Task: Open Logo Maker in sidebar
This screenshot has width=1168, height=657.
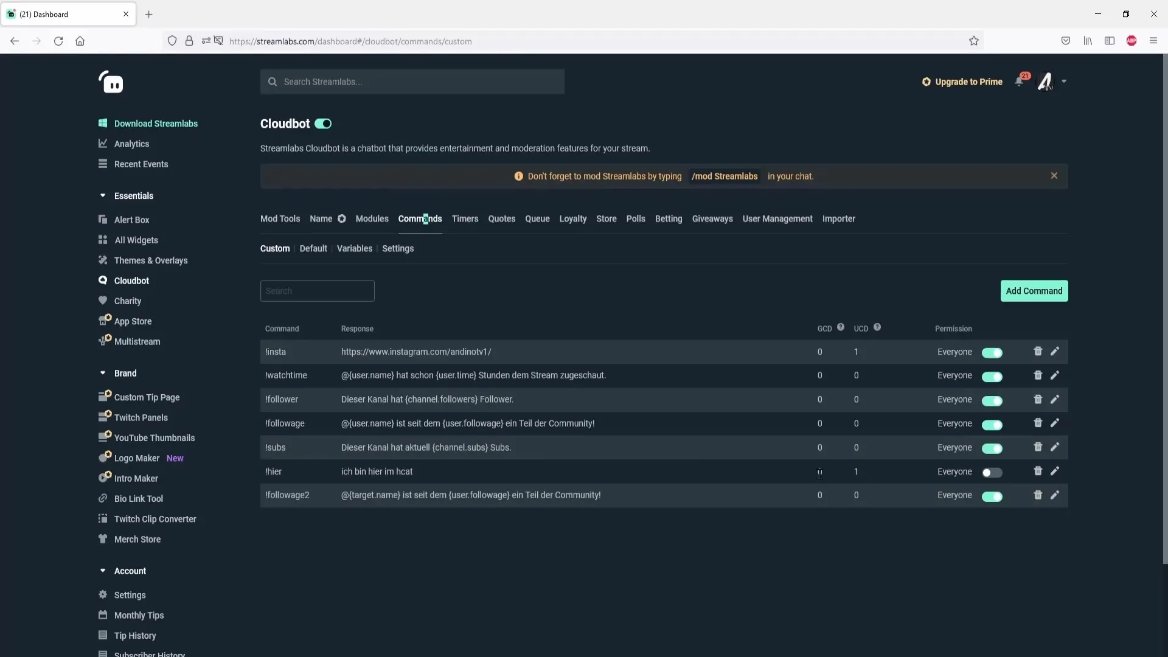Action: 137,459
